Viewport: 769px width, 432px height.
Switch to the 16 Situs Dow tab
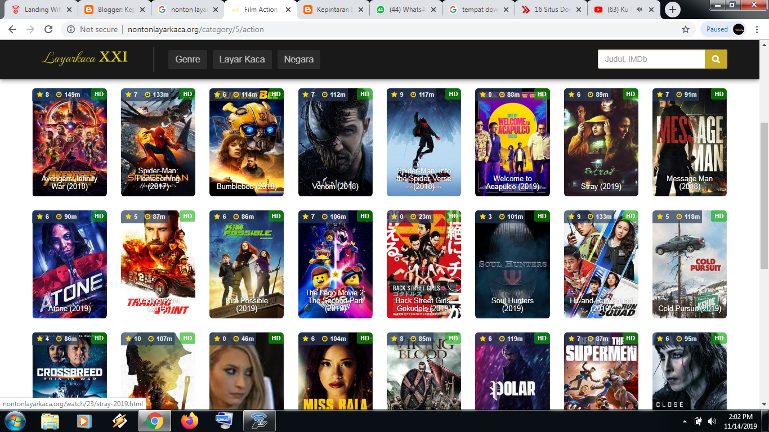click(x=552, y=10)
